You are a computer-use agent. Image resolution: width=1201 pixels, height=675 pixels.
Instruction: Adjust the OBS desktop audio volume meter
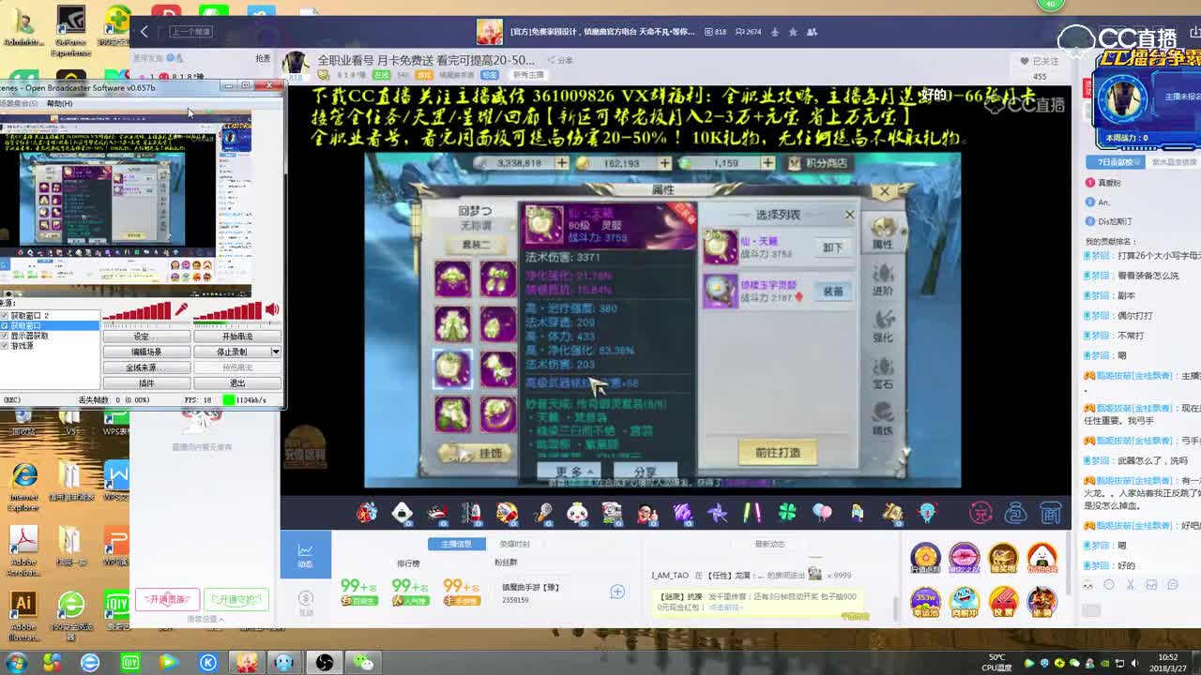point(227,310)
